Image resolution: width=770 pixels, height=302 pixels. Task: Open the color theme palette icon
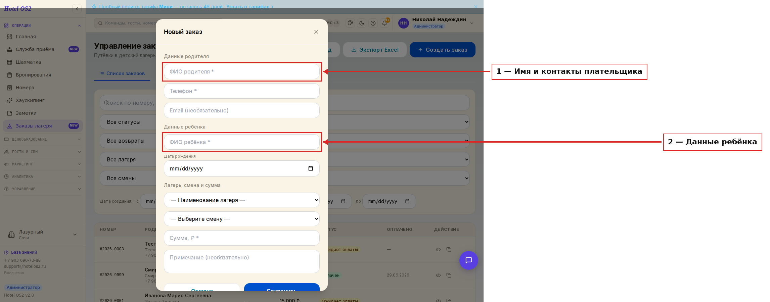point(350,23)
